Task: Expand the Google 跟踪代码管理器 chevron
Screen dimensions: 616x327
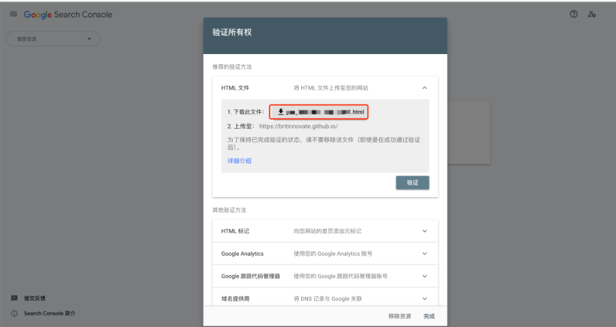Action: tap(424, 276)
